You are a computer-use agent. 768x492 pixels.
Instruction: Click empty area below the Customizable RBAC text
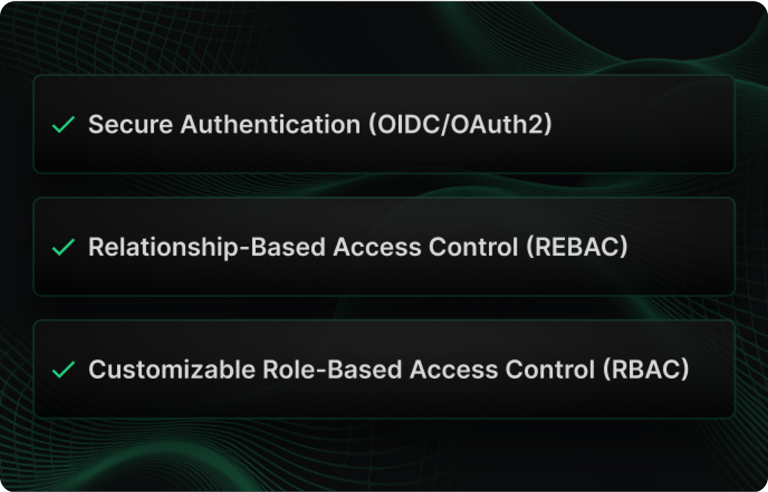384,401
